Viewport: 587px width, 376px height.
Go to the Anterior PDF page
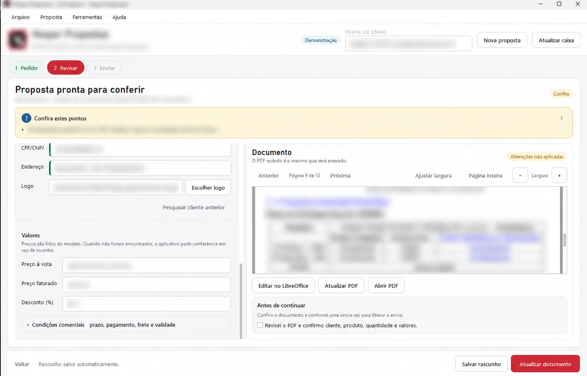[269, 175]
